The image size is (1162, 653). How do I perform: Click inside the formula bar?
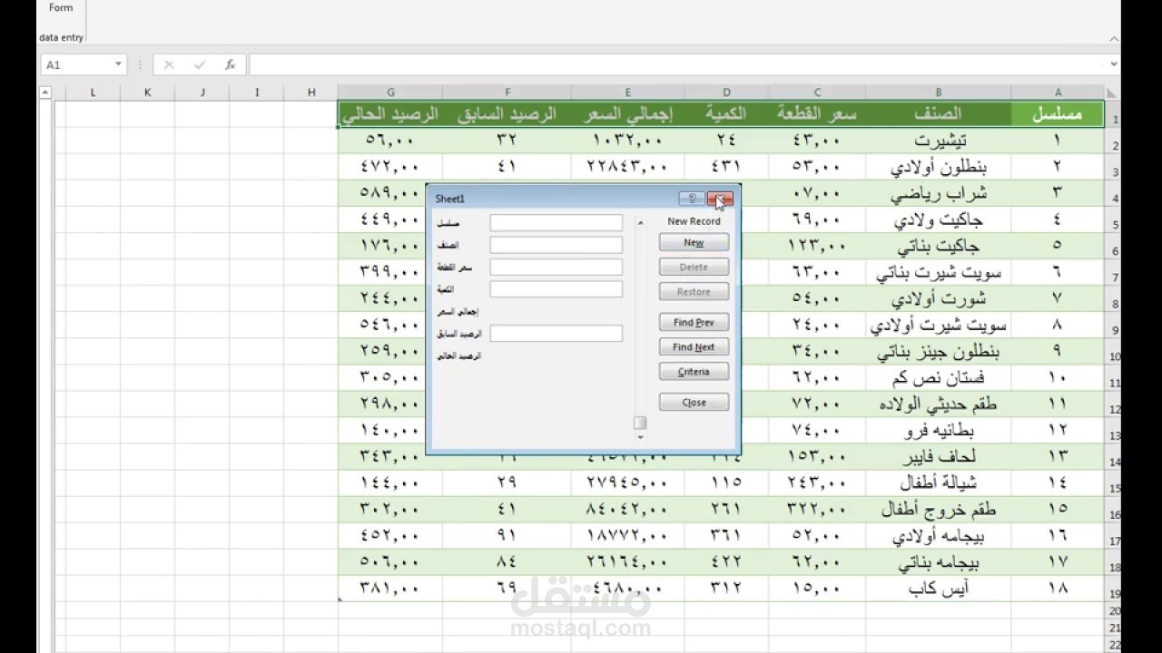coord(676,64)
